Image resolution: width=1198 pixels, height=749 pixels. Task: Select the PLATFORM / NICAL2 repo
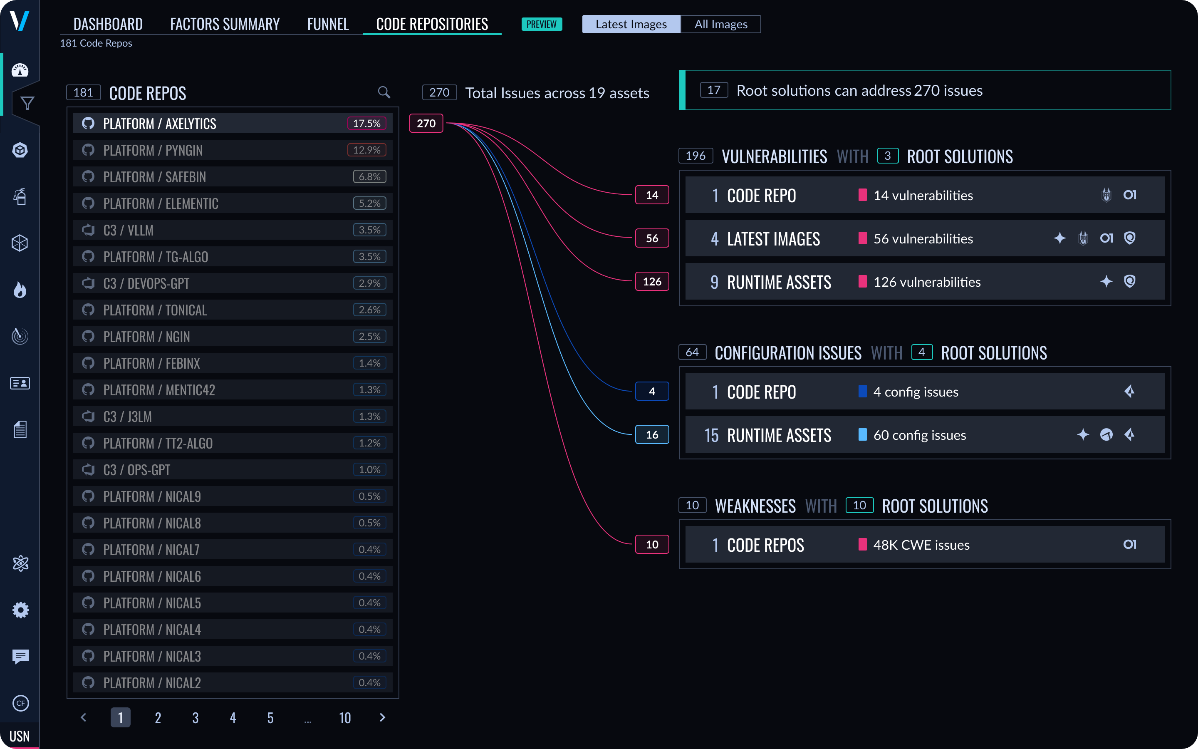point(233,682)
